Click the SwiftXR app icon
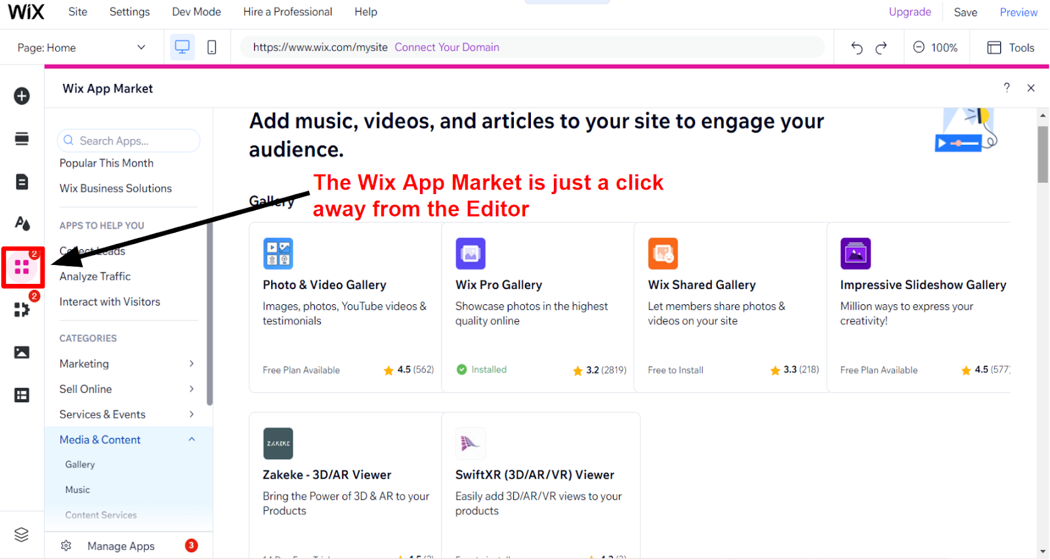This screenshot has width=1050, height=560. pos(471,444)
